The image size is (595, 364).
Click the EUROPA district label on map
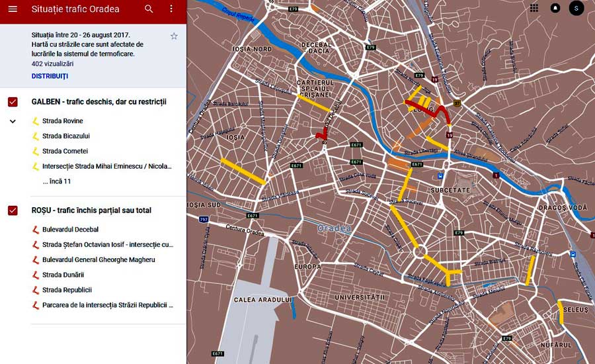click(307, 267)
